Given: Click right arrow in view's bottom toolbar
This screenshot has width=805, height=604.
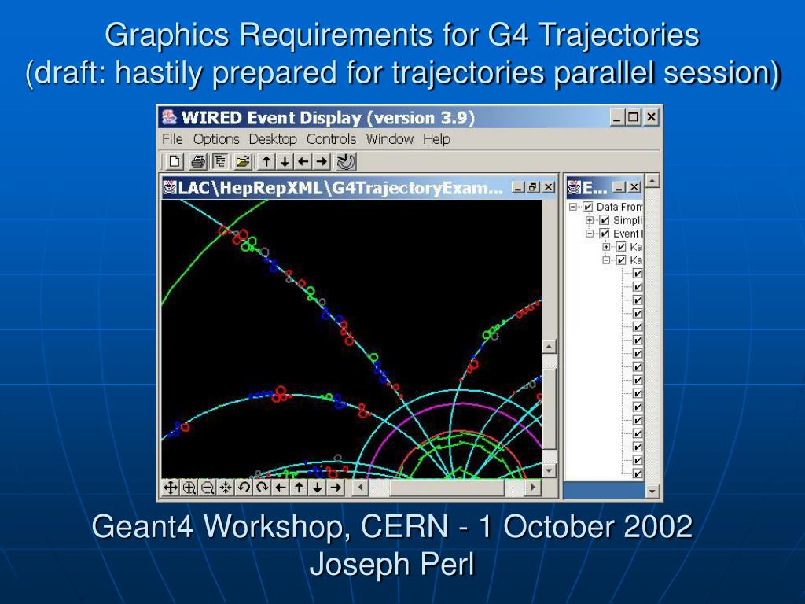Looking at the screenshot, I should click(336, 487).
